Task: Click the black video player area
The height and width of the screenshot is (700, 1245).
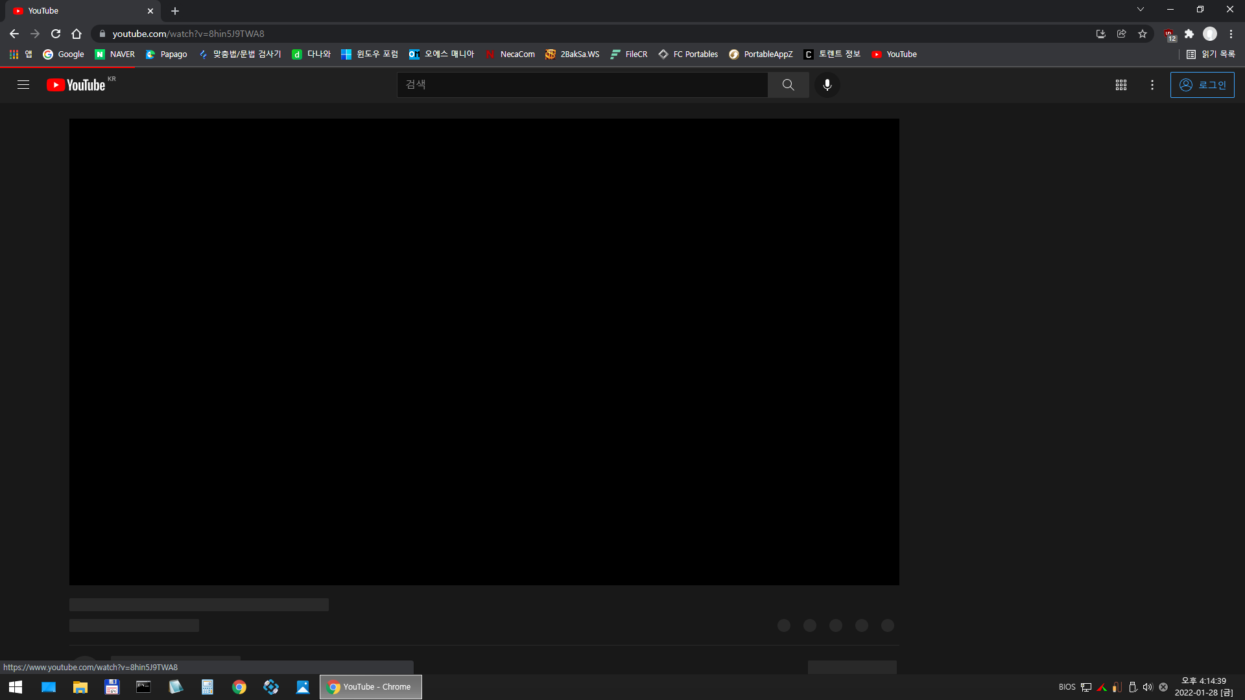Action: (x=484, y=352)
